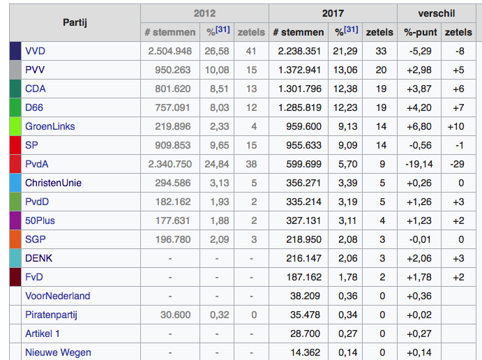
Task: Click the purple 50Plus color swatch
Action: pyautogui.click(x=15, y=220)
